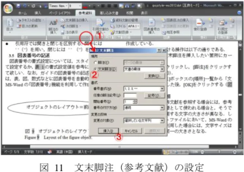Open the 校閲 ribbon tab

point(130,13)
